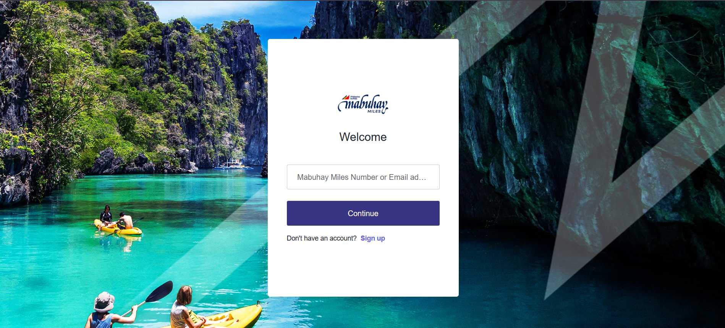
Task: Click the small MILES text under the logo
Action: point(374,111)
